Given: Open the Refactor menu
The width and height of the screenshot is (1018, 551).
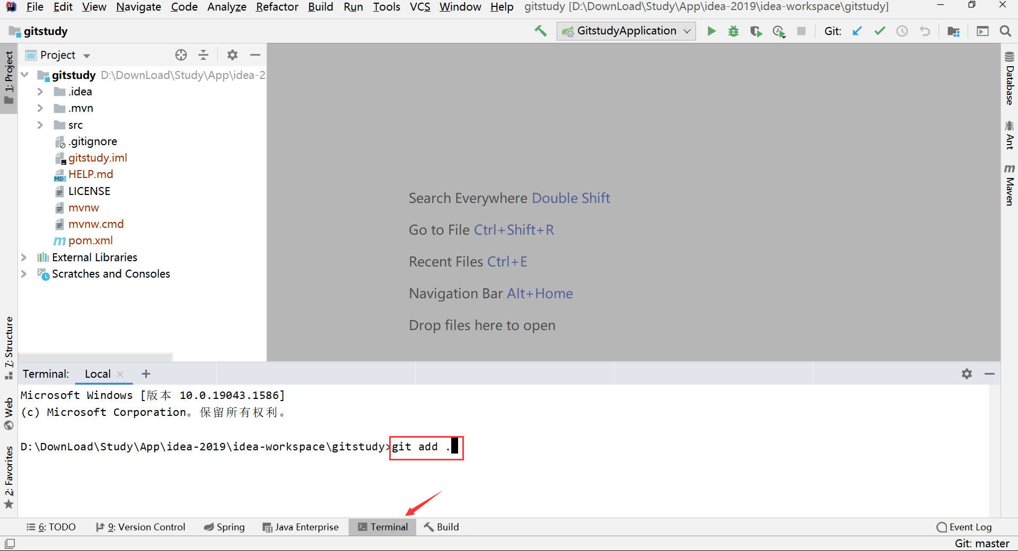Looking at the screenshot, I should 277,7.
